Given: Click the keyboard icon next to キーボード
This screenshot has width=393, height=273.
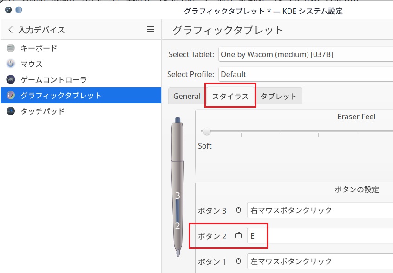Looking at the screenshot, I should coord(11,48).
